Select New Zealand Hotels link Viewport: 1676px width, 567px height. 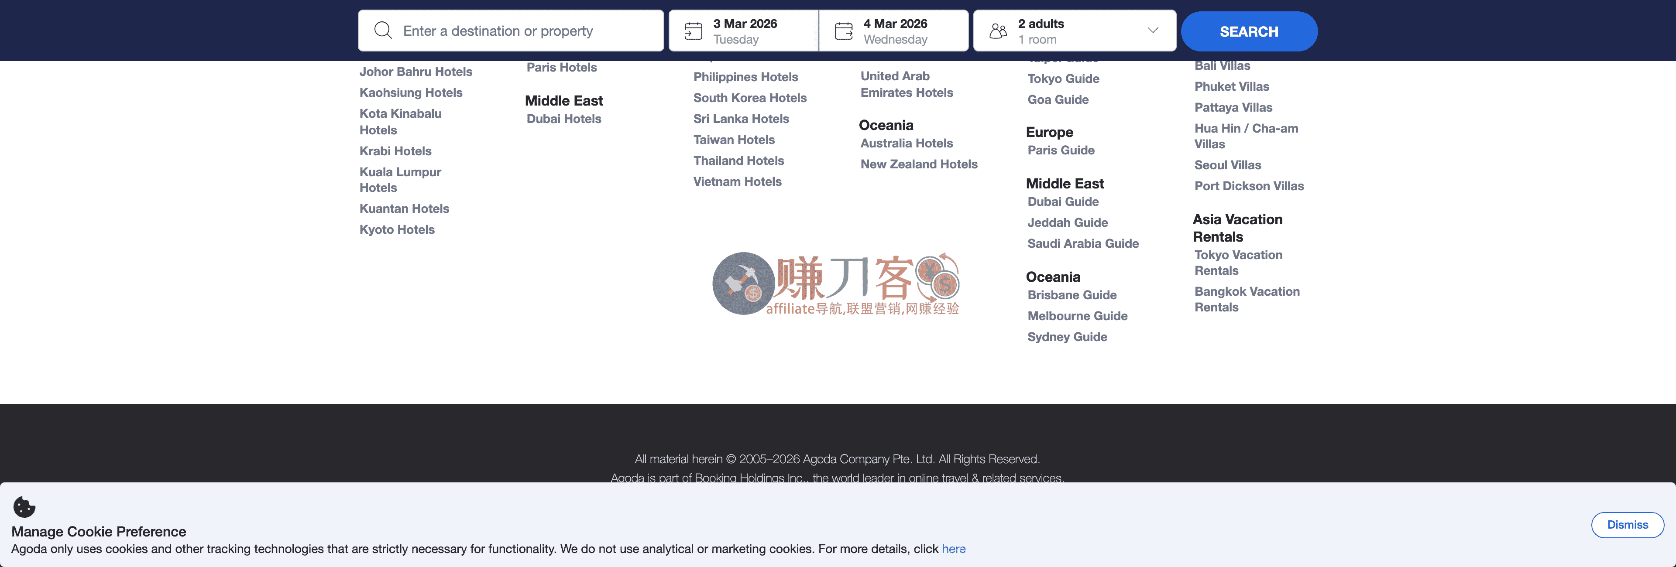click(918, 164)
